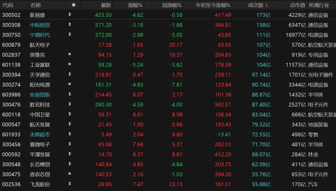
Task: Select stock name 天孚通信
Action: coord(40,75)
